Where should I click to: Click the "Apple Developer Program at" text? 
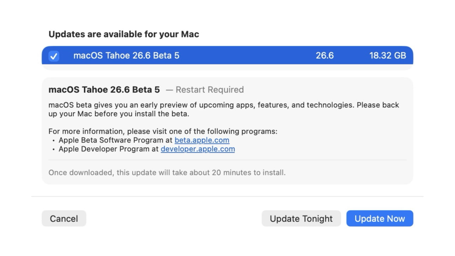(x=109, y=149)
